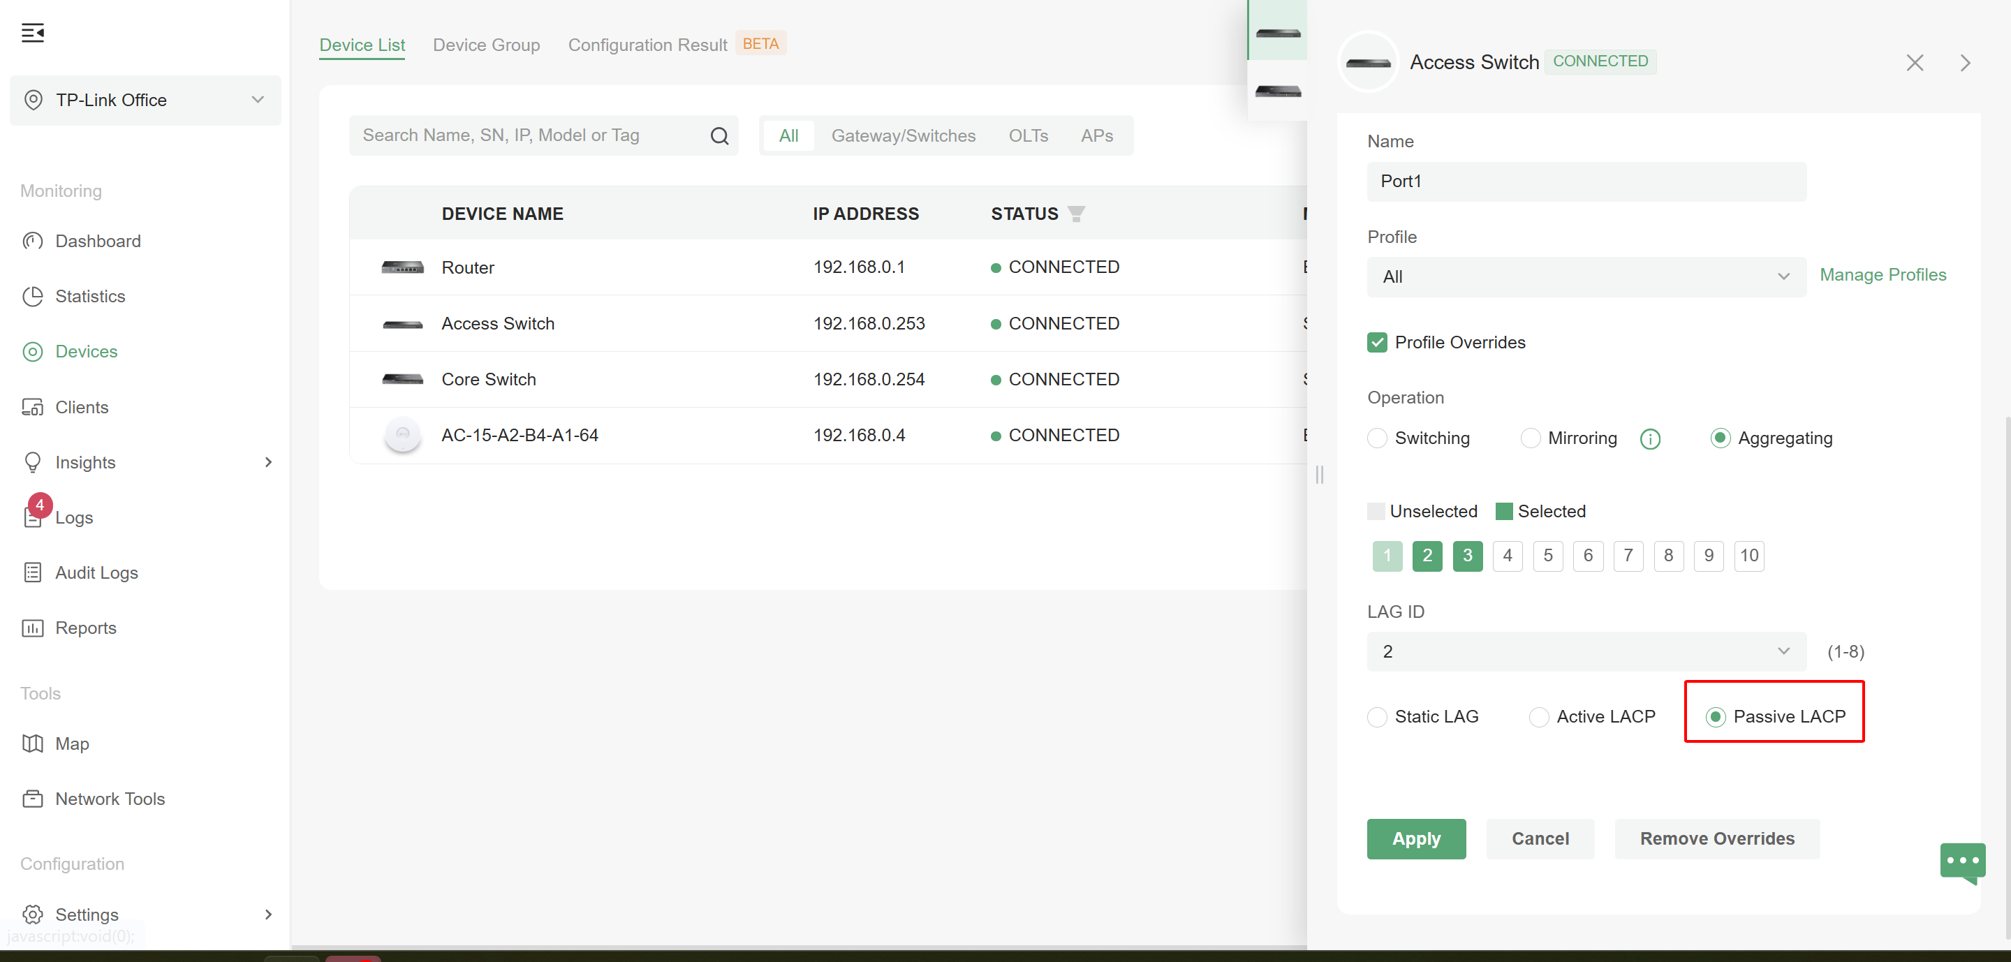Open the Manage Profiles link

tap(1883, 274)
